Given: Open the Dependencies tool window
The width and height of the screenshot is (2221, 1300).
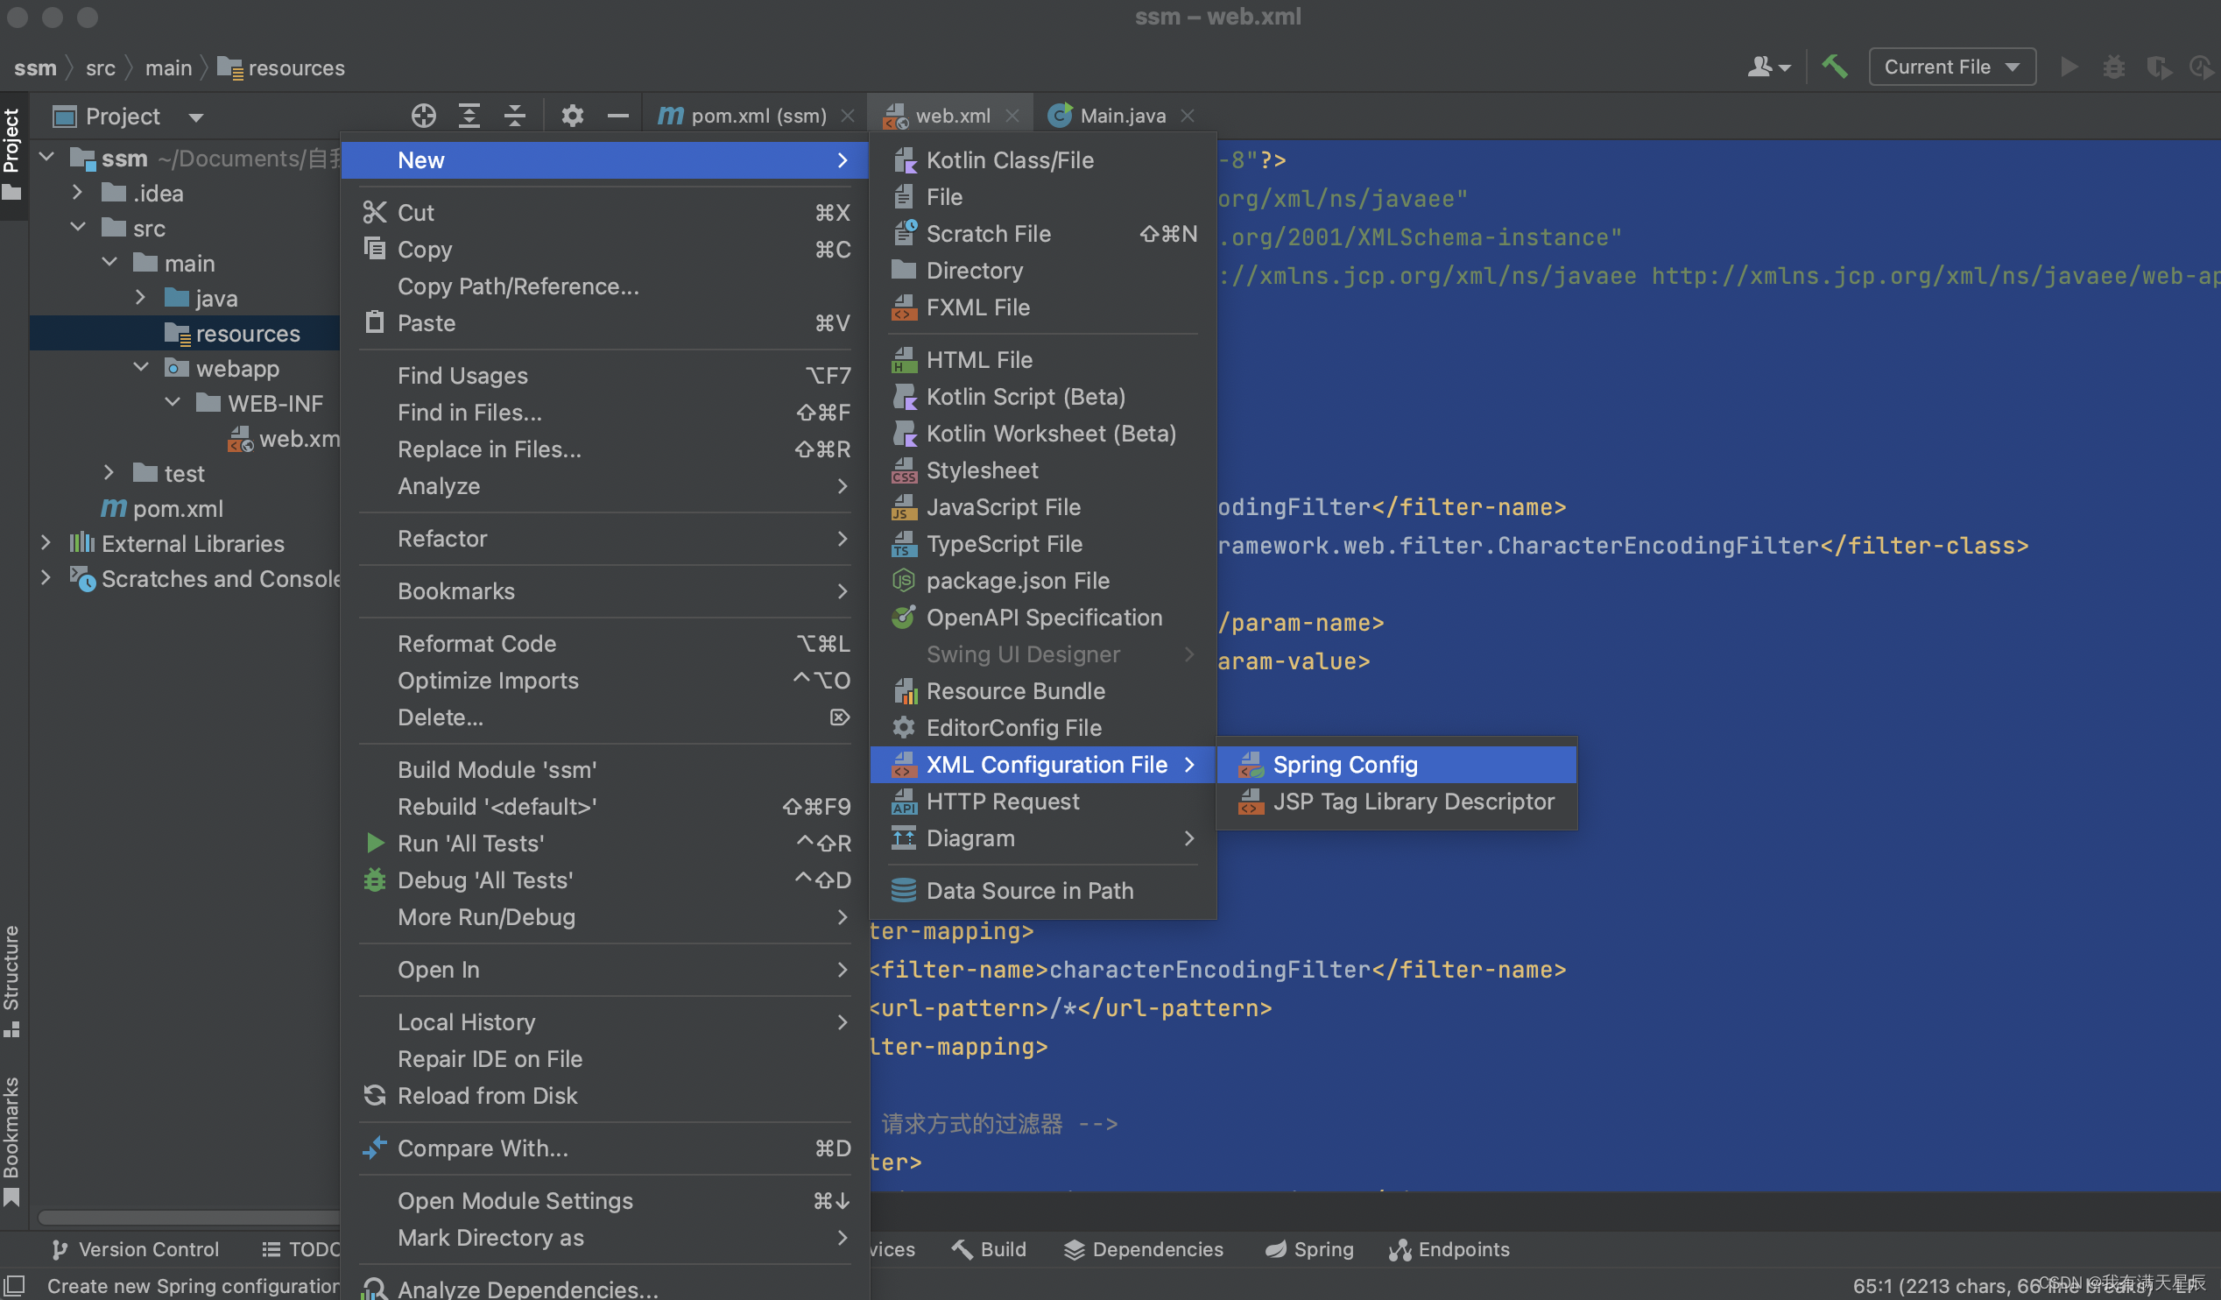Looking at the screenshot, I should 1143,1249.
